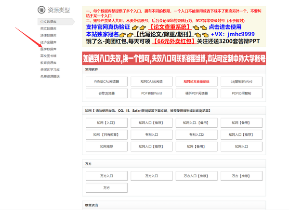The width and height of the screenshot is (289, 212).
Task: Click the PDF转换Word button
Action: point(152,93)
